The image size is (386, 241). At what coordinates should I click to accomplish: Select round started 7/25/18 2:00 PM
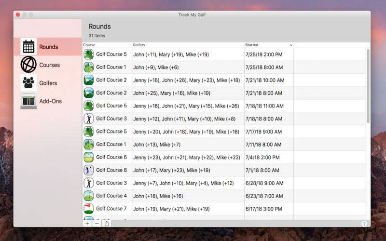point(224,54)
